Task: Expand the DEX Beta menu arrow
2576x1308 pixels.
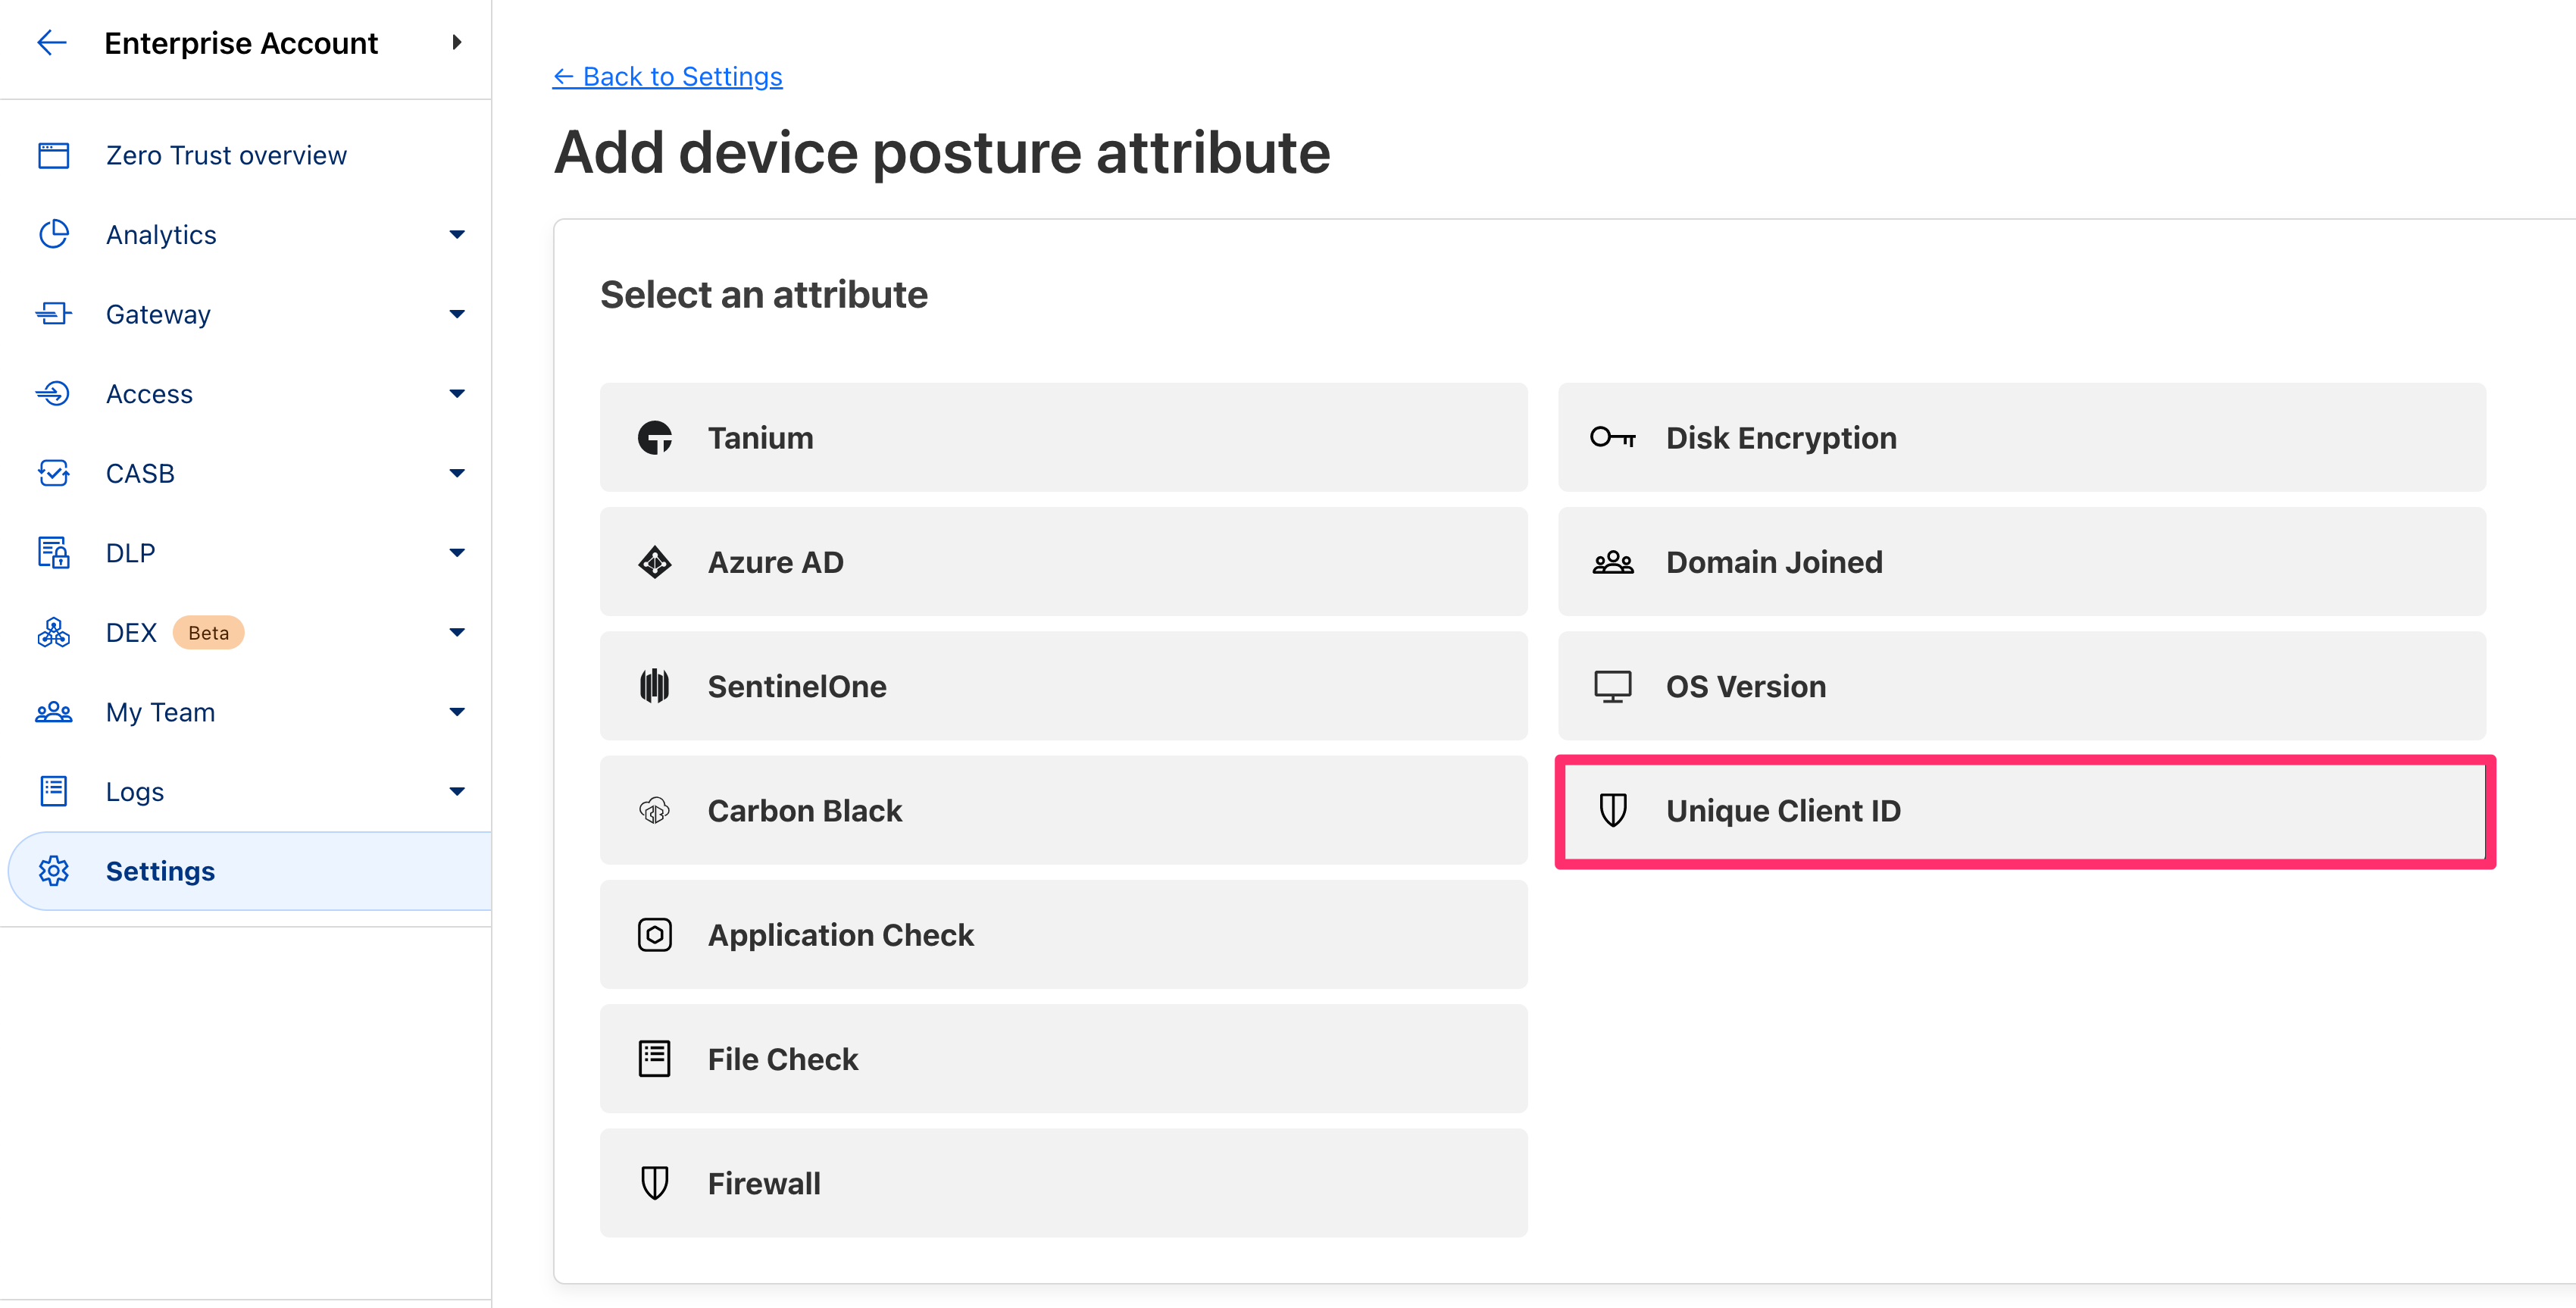Action: pyautogui.click(x=457, y=632)
